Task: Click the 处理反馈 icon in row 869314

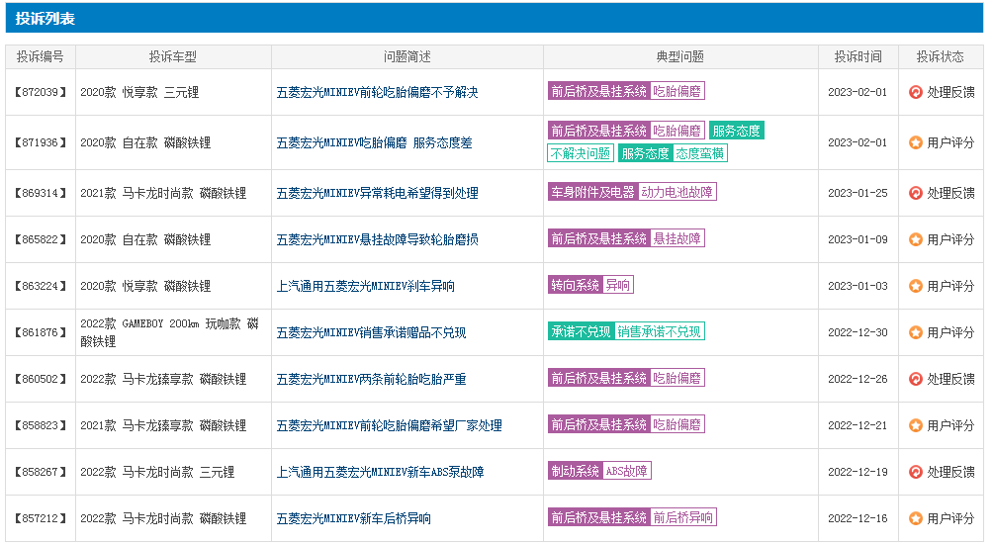Action: tap(915, 193)
